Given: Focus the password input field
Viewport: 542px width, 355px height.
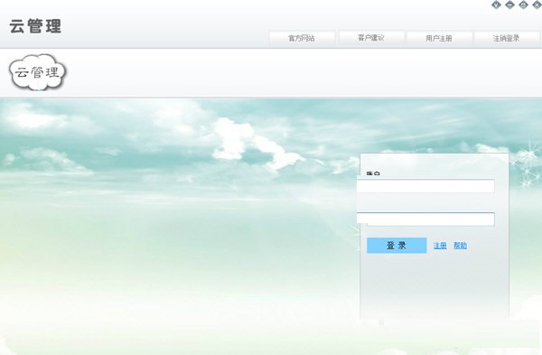Looking at the screenshot, I should (x=425, y=220).
